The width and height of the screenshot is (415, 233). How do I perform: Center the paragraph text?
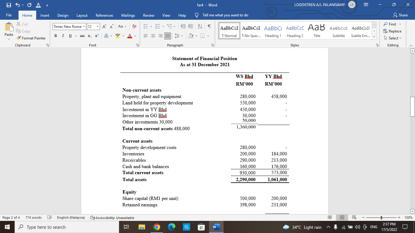tap(153, 36)
